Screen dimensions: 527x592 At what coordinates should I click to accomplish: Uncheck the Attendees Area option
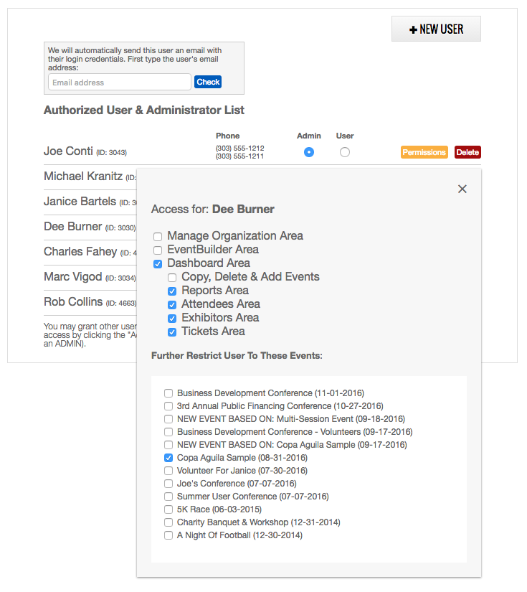172,304
